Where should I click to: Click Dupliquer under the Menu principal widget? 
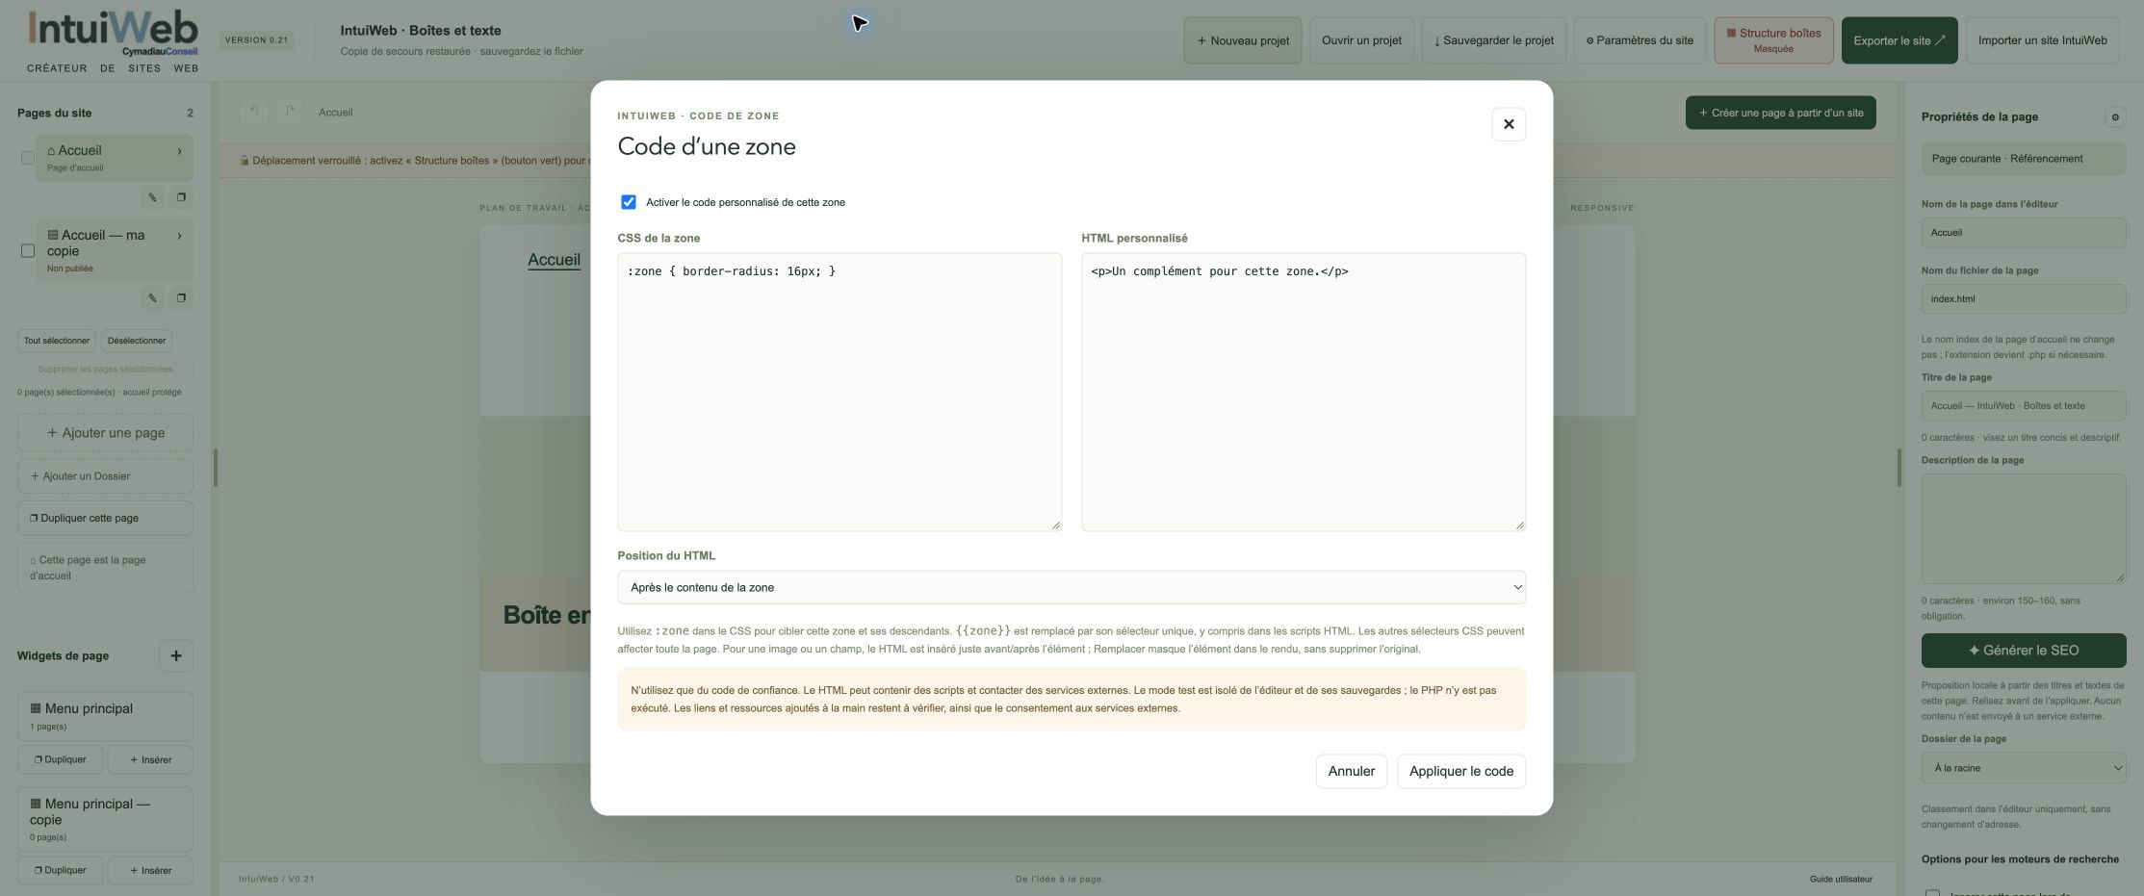[61, 759]
